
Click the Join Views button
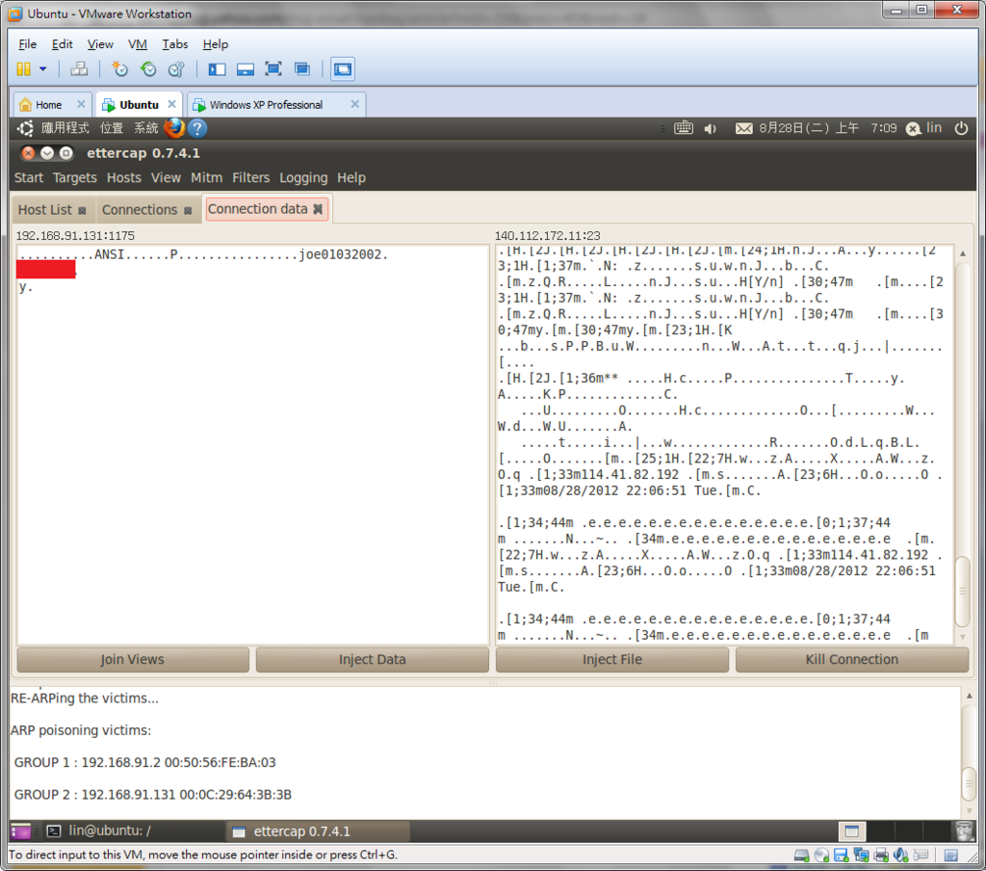tap(133, 660)
